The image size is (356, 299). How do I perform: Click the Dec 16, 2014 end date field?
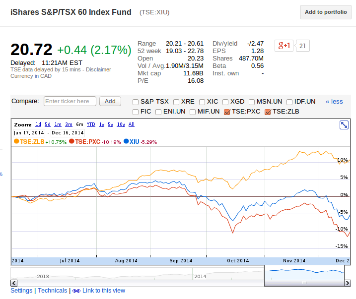point(68,133)
